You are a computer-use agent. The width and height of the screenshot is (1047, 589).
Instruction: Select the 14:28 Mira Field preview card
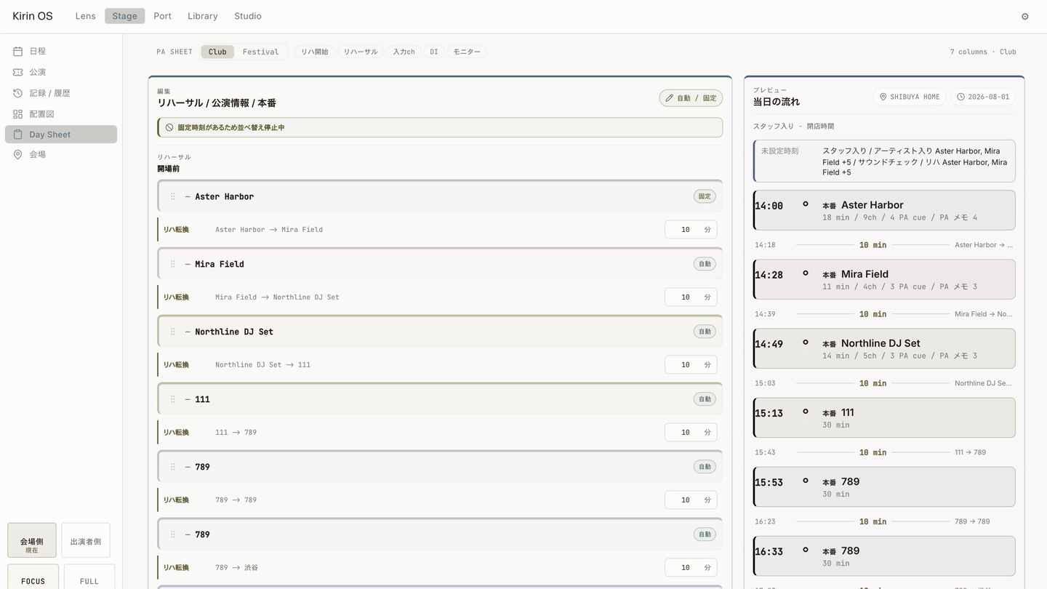coord(884,279)
